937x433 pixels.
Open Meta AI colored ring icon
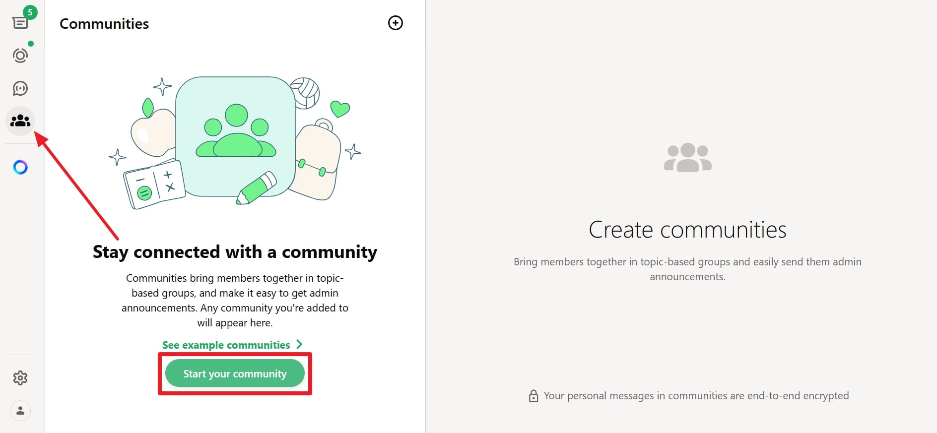(x=20, y=167)
